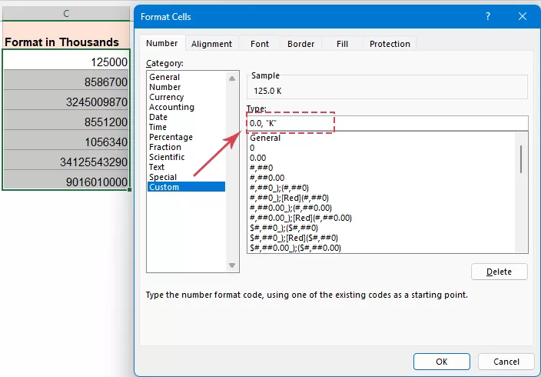Select cell containing 1056340

pos(66,140)
